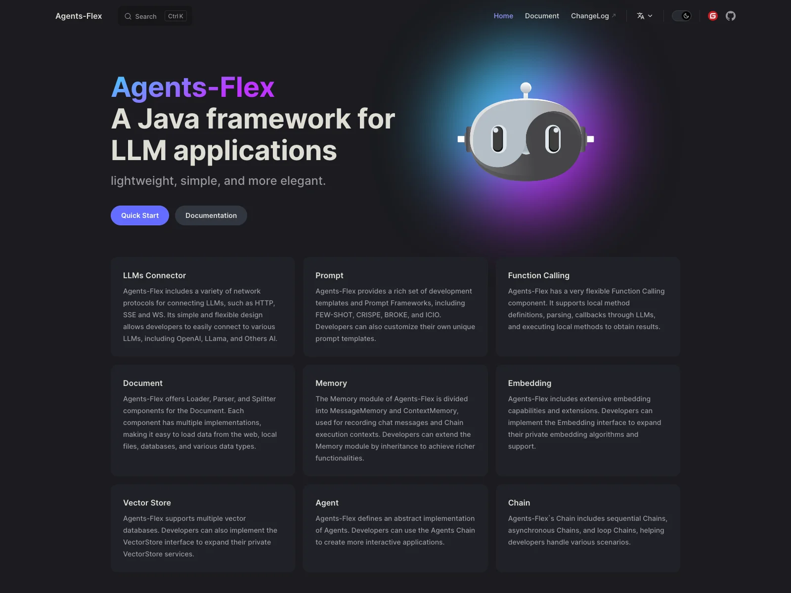The image size is (791, 593).
Task: Focus the Search box
Action: pyautogui.click(x=155, y=16)
